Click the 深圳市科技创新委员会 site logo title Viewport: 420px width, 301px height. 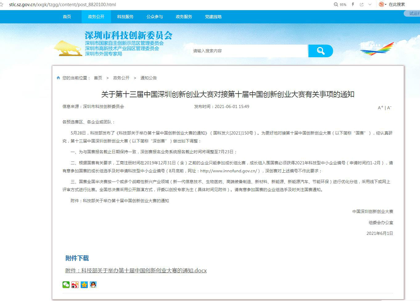pos(128,35)
